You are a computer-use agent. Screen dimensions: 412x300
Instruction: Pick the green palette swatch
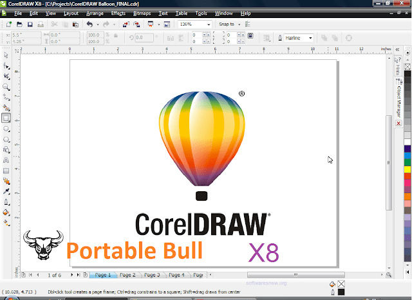point(407,162)
